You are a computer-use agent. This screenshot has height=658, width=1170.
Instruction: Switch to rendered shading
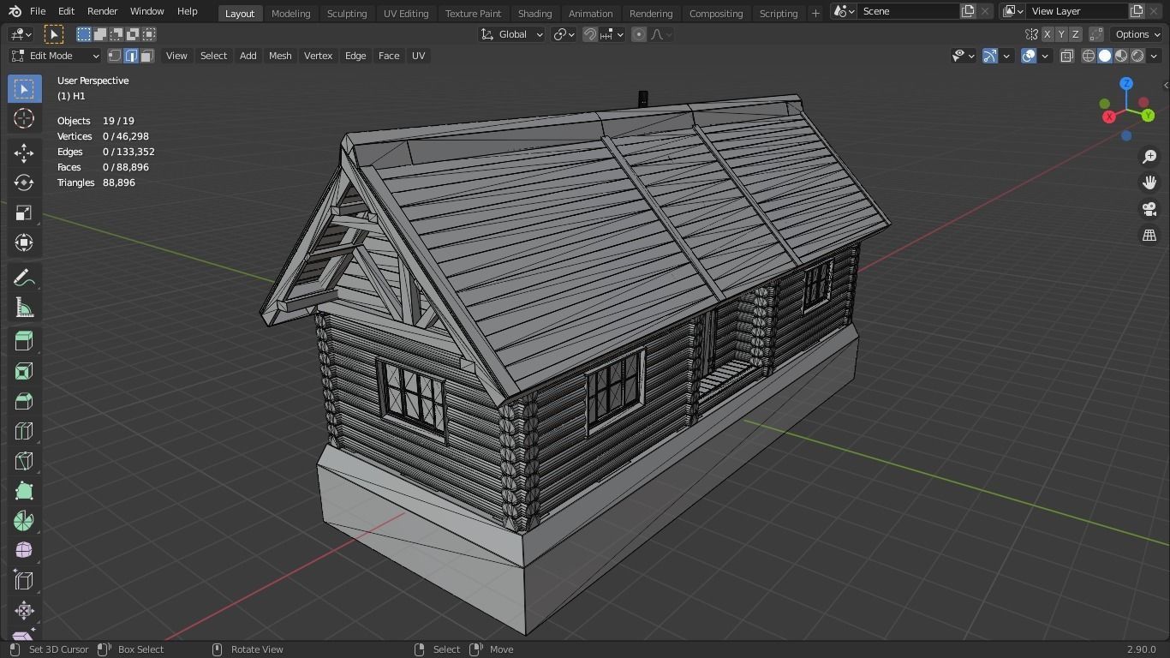1137,56
